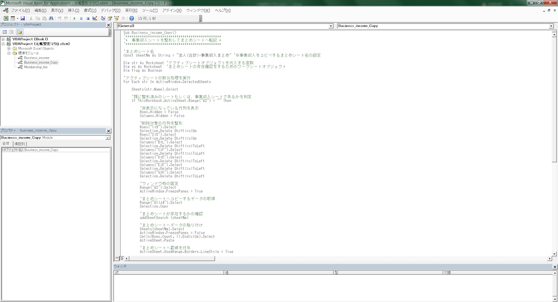Open the 挿入(I) menu

73,10
